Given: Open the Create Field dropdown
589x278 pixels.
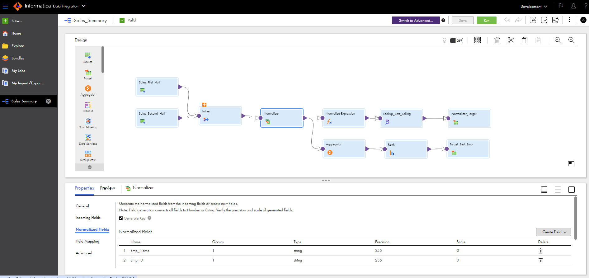Looking at the screenshot, I should coord(553,232).
